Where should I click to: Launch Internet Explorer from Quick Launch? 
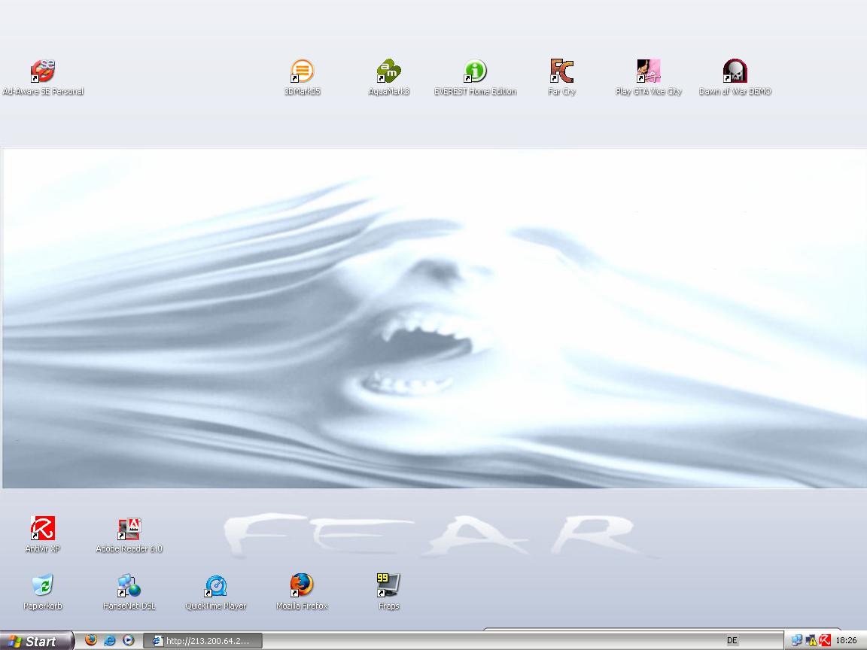tap(110, 640)
